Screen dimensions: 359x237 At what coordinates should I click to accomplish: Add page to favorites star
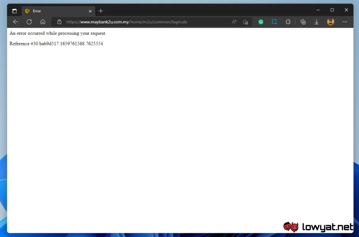click(x=245, y=22)
